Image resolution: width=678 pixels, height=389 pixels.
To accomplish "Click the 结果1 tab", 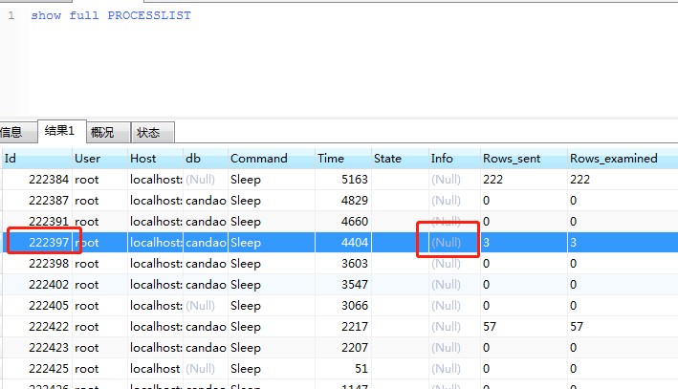I will coord(59,131).
